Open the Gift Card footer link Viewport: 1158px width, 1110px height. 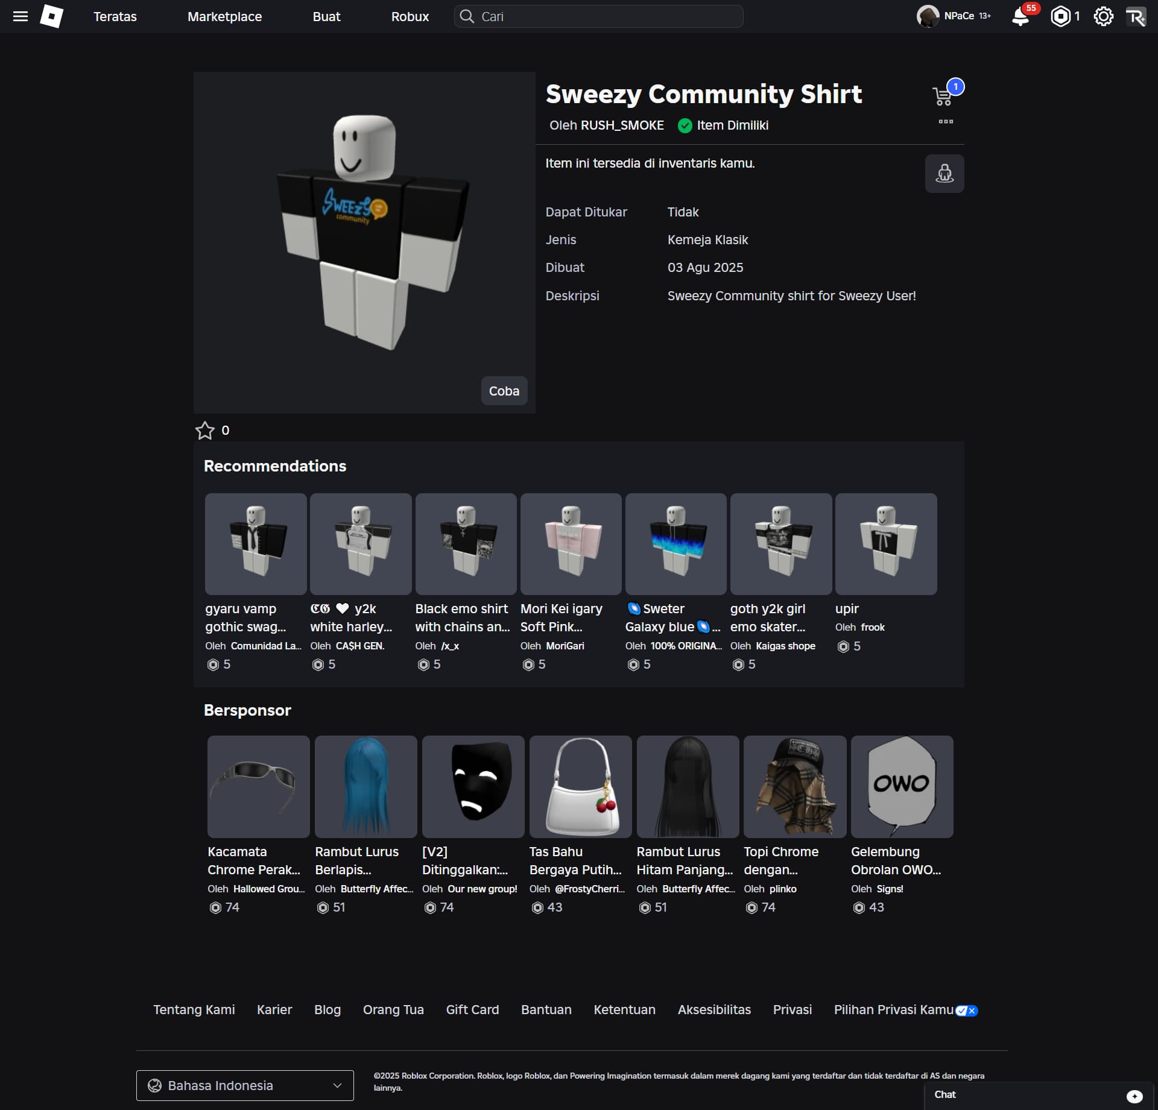472,1010
